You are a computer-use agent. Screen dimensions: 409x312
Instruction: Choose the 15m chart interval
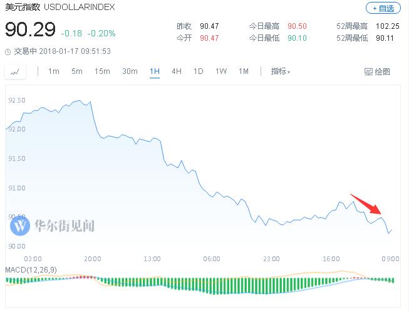(102, 71)
